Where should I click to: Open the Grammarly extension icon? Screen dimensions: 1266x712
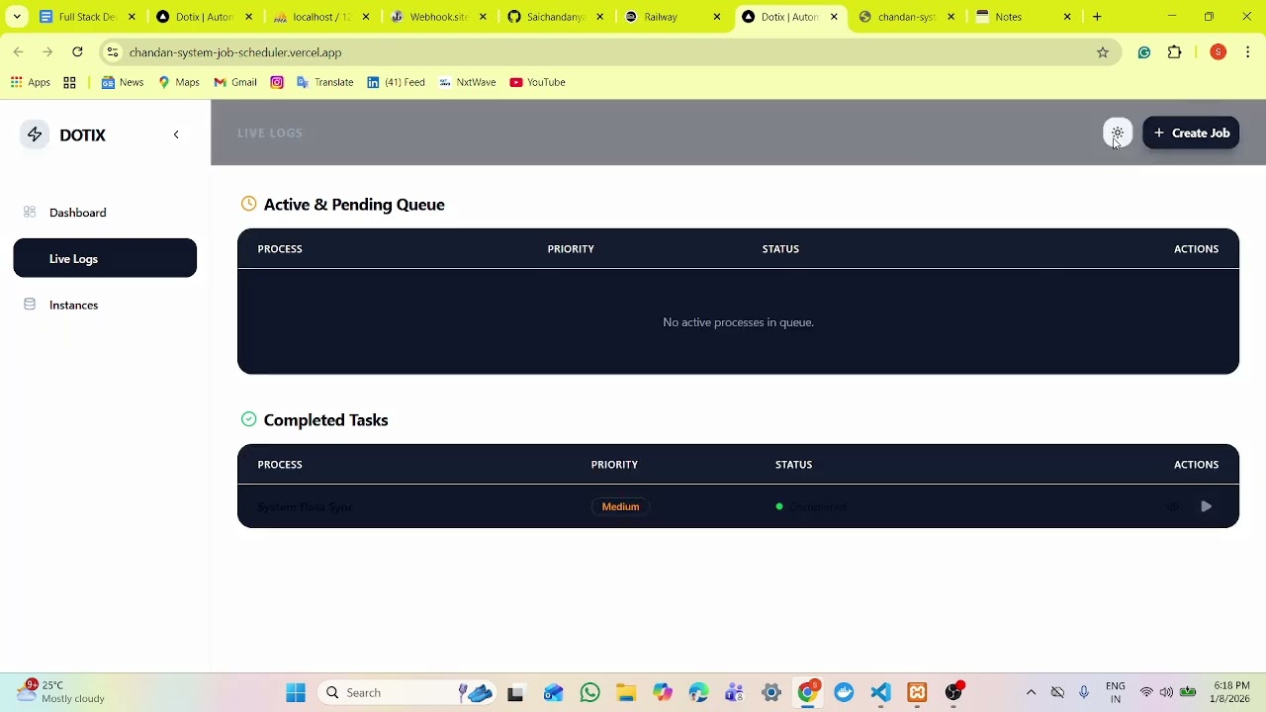pyautogui.click(x=1144, y=52)
